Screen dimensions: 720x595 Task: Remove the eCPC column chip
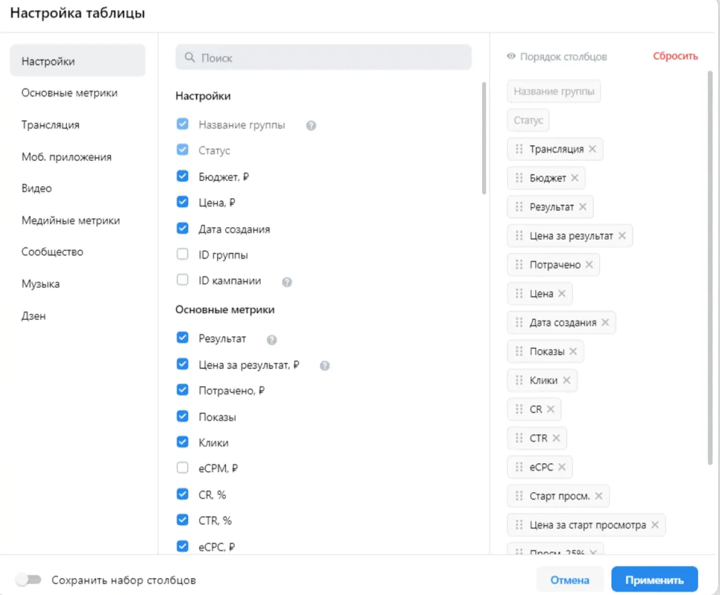[562, 468]
